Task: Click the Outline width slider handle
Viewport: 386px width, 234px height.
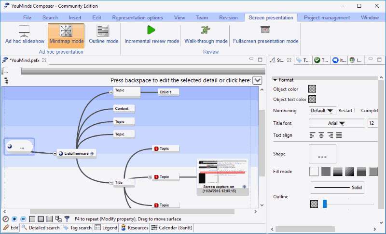Action: click(325, 204)
